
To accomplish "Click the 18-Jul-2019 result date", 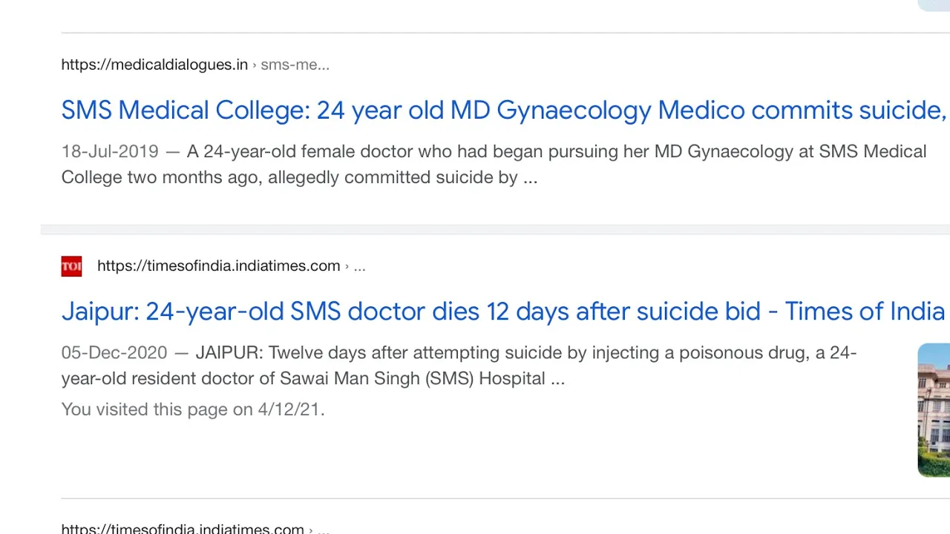I will click(110, 151).
